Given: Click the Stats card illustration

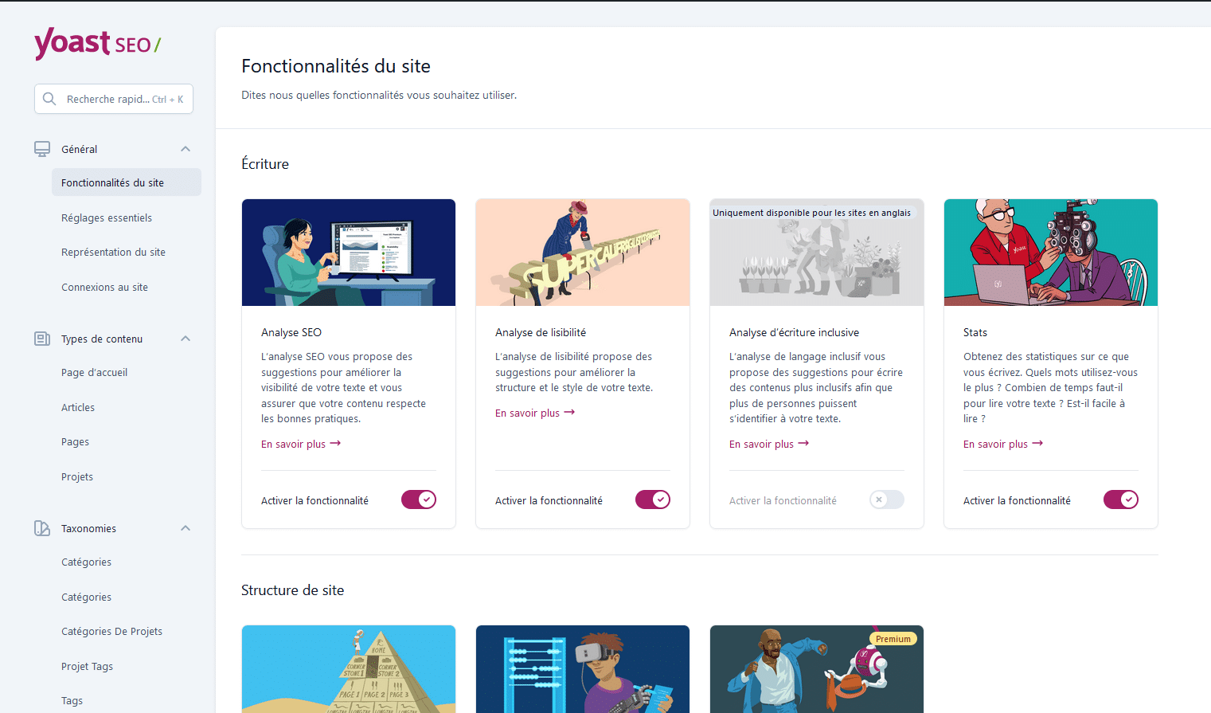Looking at the screenshot, I should click(x=1050, y=253).
